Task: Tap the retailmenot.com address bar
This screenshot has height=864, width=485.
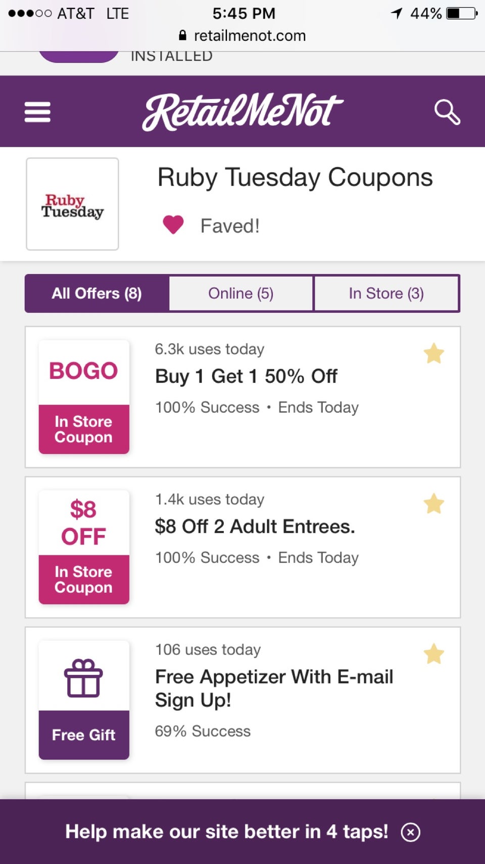Action: (243, 35)
